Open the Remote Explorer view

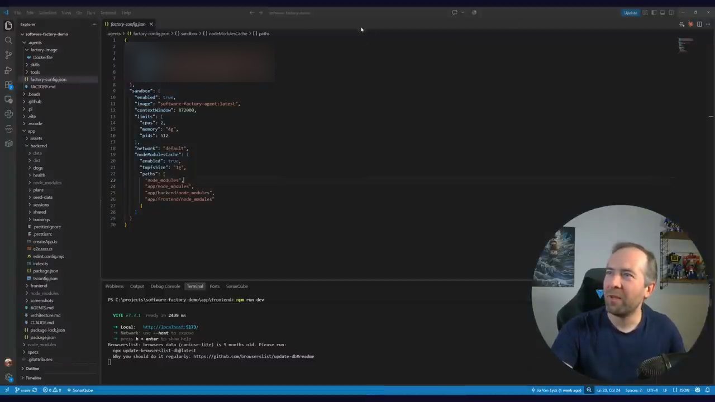point(8,99)
